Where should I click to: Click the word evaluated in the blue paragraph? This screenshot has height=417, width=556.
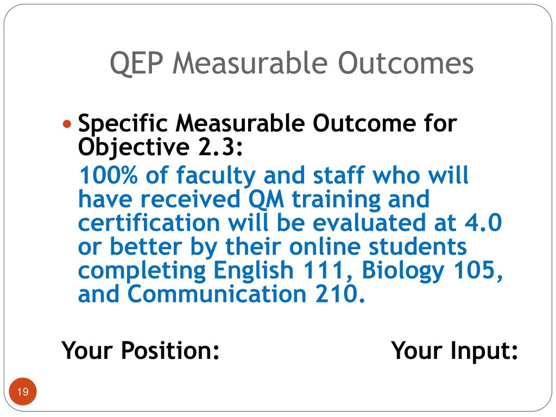369,223
